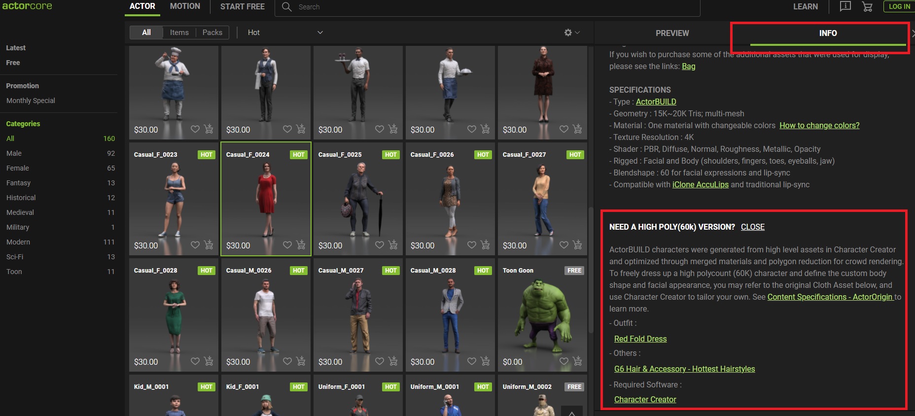Add Casual_M_0028 to cart
The height and width of the screenshot is (416, 915).
point(485,361)
